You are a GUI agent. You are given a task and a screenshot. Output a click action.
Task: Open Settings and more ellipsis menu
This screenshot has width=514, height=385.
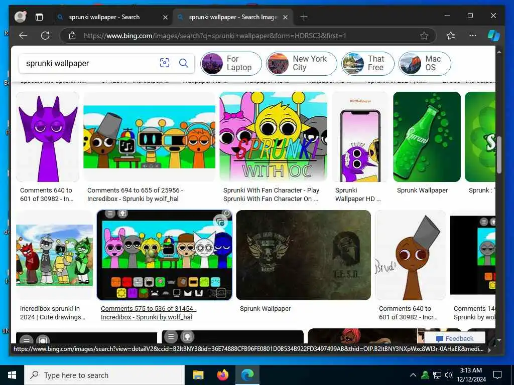[x=473, y=36]
